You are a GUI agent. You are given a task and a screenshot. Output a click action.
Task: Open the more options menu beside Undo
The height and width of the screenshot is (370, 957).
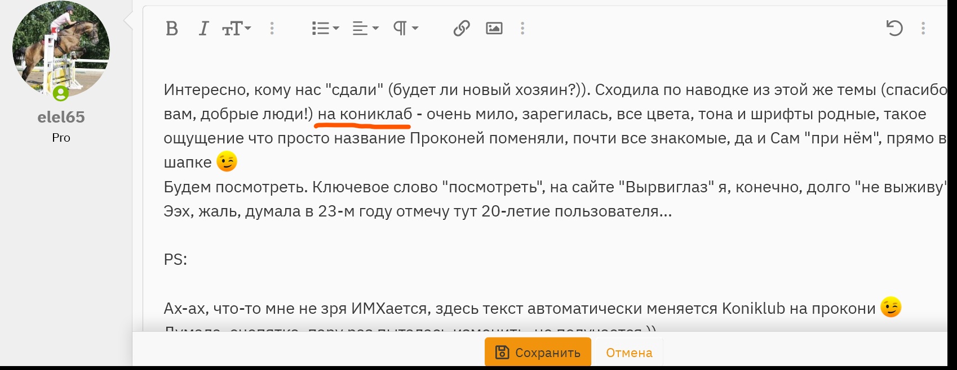(923, 28)
